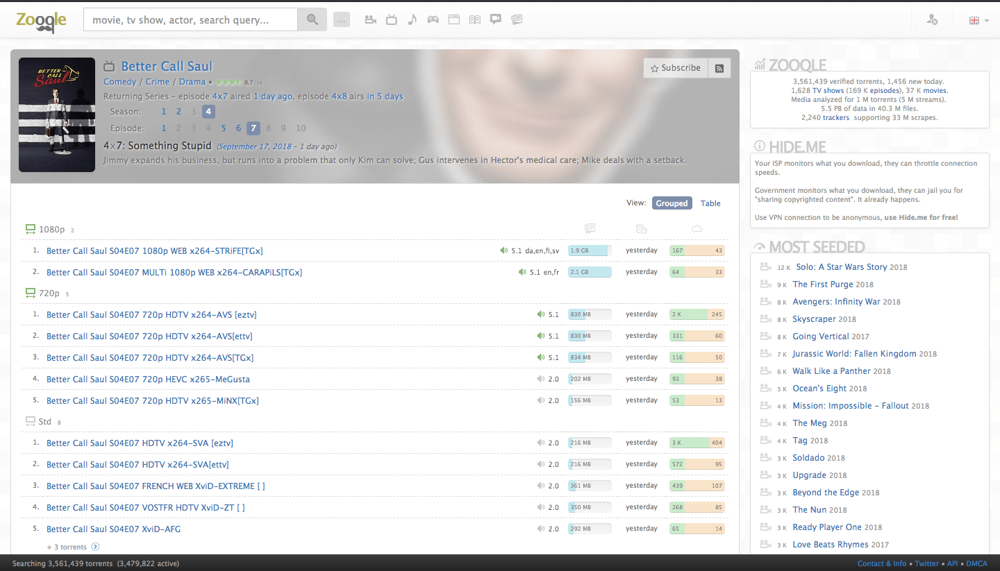The height and width of the screenshot is (571, 1000).
Task: Click the RSS feed icon beside Subscribe
Action: 719,68
